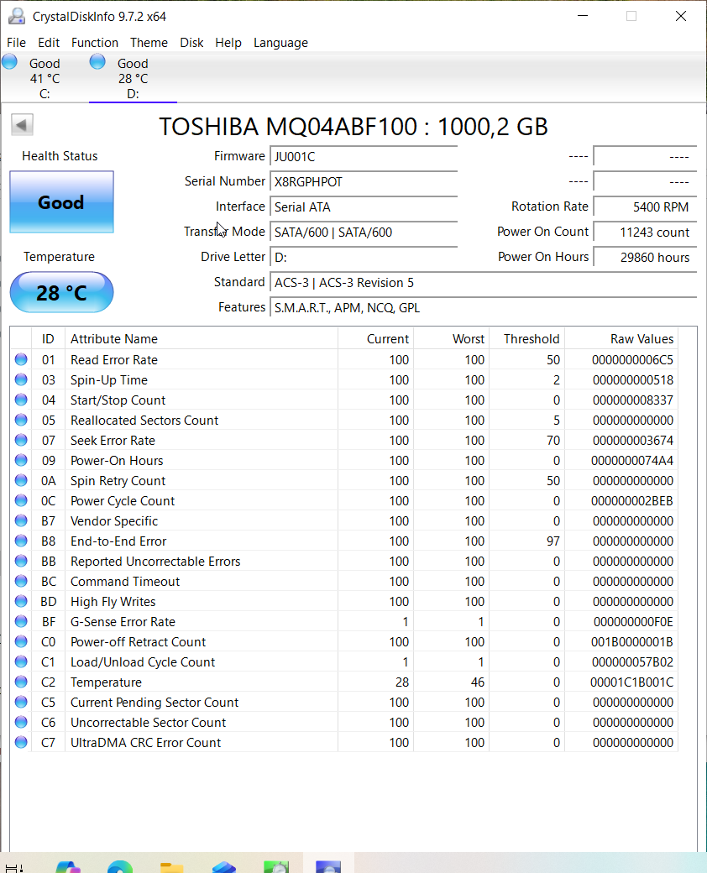Click the Rotation Rate value 5400 RPM
The image size is (707, 873).
click(x=645, y=207)
